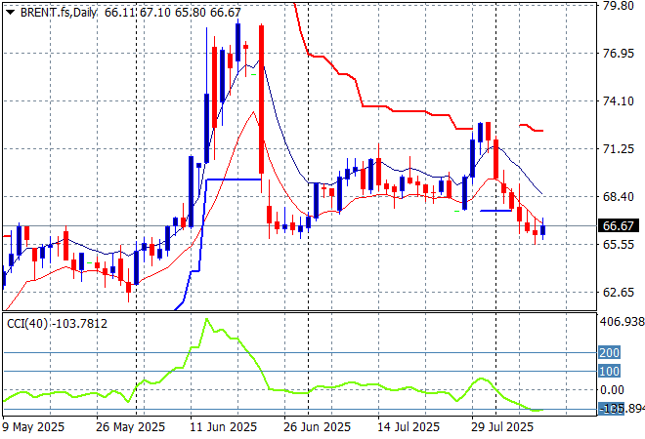Click the 29 Jul 2025 date label
The image size is (645, 439).
[x=502, y=427]
